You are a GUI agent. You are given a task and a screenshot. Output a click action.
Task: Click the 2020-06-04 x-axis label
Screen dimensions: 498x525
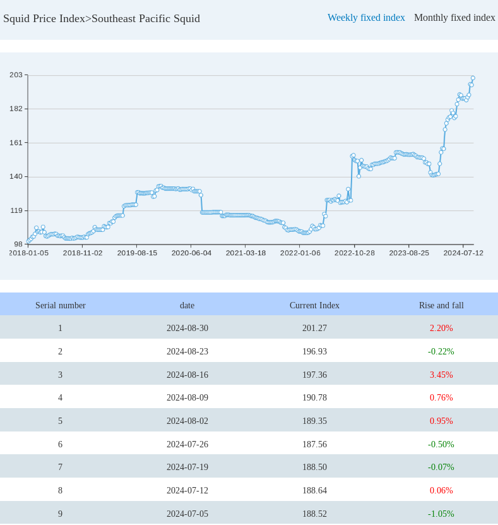click(191, 253)
